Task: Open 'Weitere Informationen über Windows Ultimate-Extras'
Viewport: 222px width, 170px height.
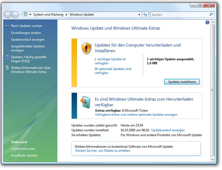Action: pos(31,70)
